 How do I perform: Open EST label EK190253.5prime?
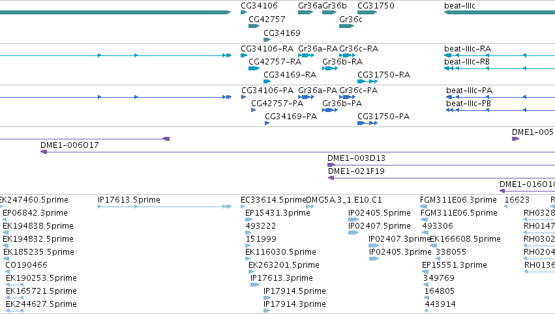pyautogui.click(x=41, y=278)
